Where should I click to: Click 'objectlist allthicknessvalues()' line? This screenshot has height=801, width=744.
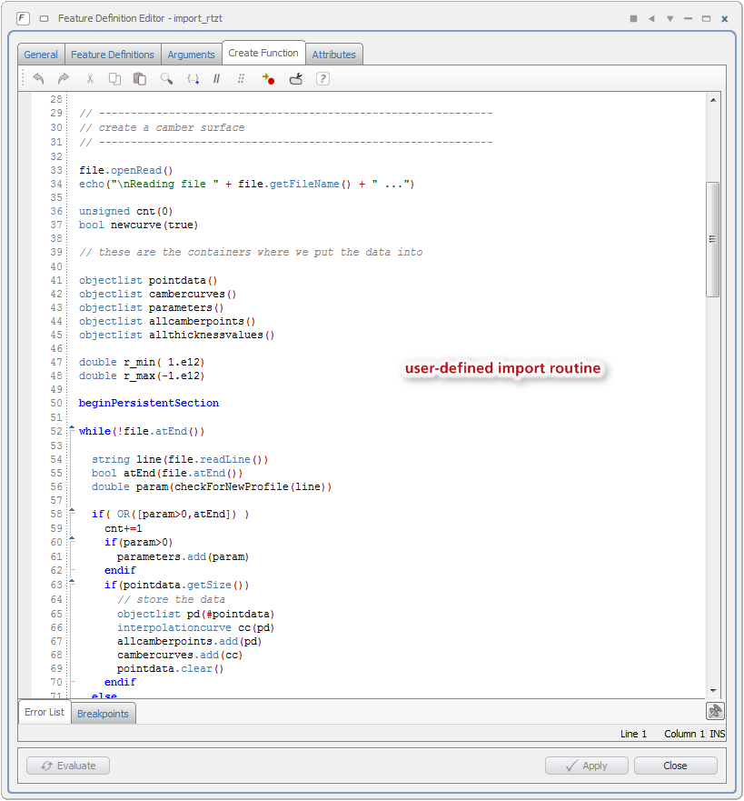[x=176, y=335]
